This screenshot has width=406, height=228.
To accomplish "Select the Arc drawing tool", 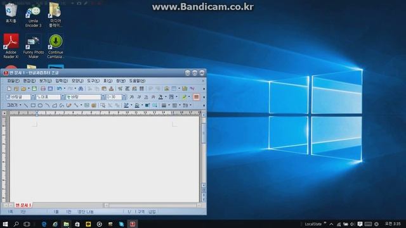I will [47, 105].
